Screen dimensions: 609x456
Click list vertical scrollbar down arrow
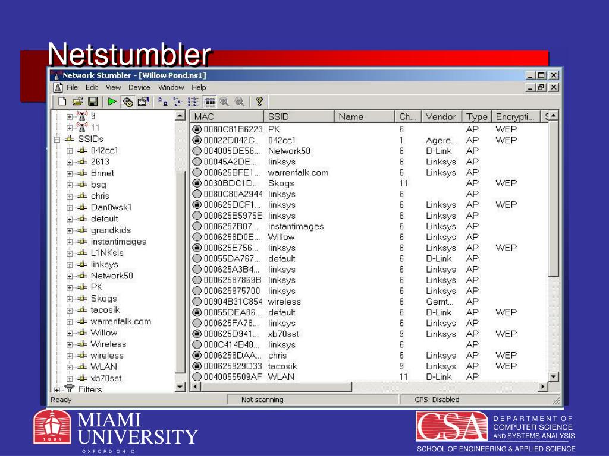coord(553,376)
